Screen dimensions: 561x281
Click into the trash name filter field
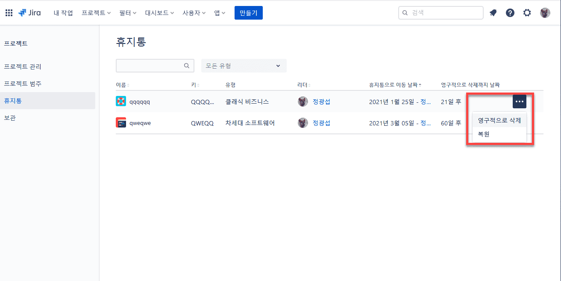155,66
